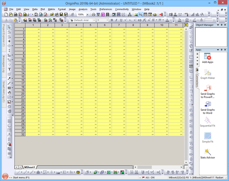Toggle Italic text formatting
Screen dimensions: 229x181
point(116,20)
